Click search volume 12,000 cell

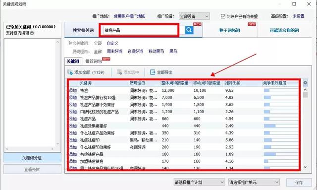tap(168, 91)
